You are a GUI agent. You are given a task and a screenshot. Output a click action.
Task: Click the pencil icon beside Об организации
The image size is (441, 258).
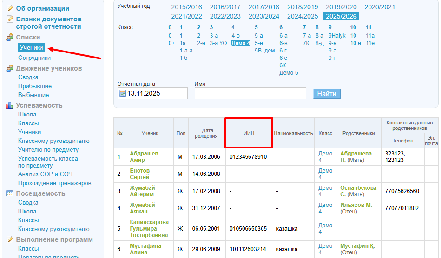(10, 8)
